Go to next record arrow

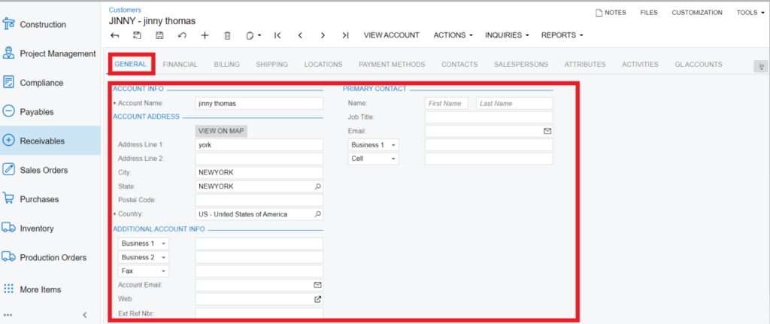(x=323, y=35)
